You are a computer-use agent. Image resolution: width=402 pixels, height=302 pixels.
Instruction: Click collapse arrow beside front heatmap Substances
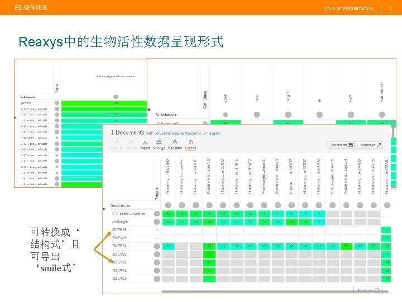pos(104,209)
